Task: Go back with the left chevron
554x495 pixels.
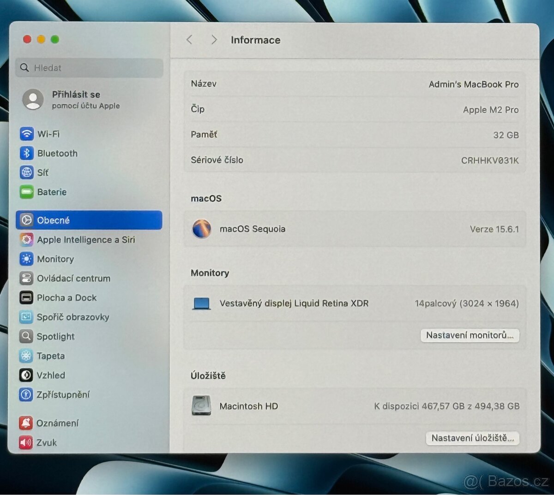Action: [189, 40]
